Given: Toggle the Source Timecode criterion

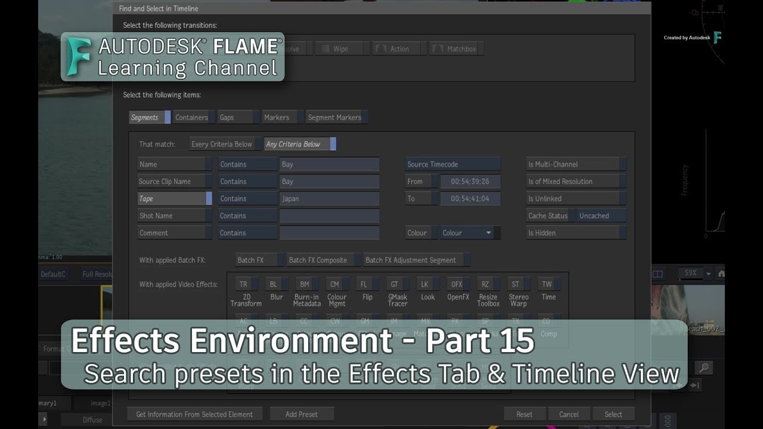Looking at the screenshot, I should [x=453, y=164].
